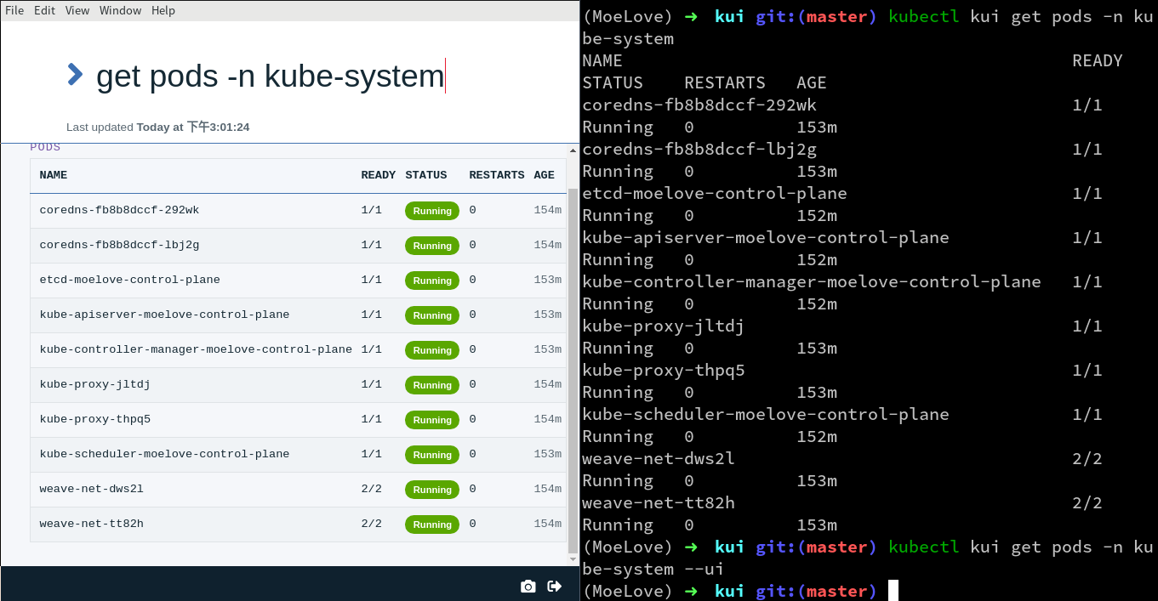Click the STATUS column header
The width and height of the screenshot is (1158, 601).
[425, 175]
